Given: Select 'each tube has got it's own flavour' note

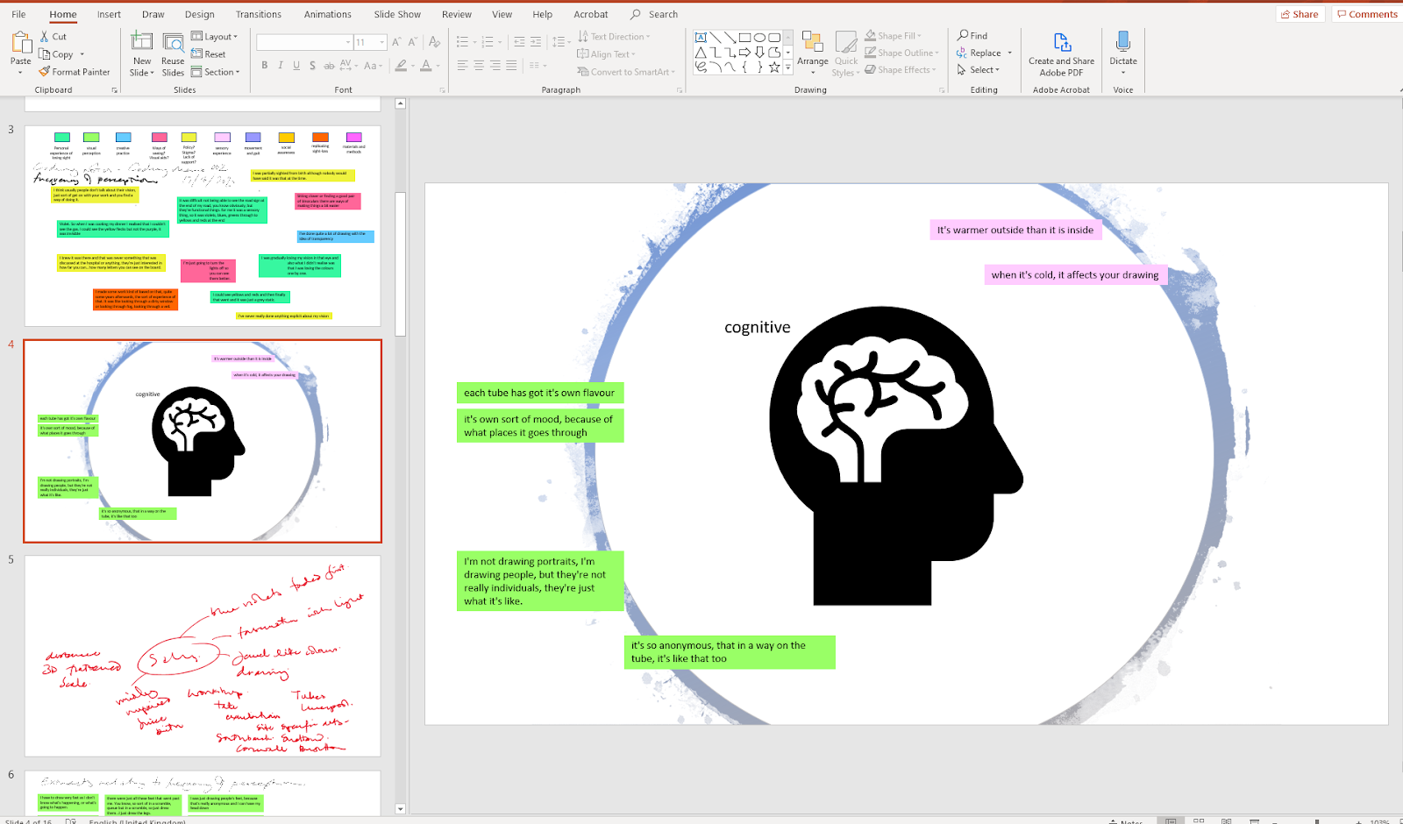Looking at the screenshot, I should 540,393.
